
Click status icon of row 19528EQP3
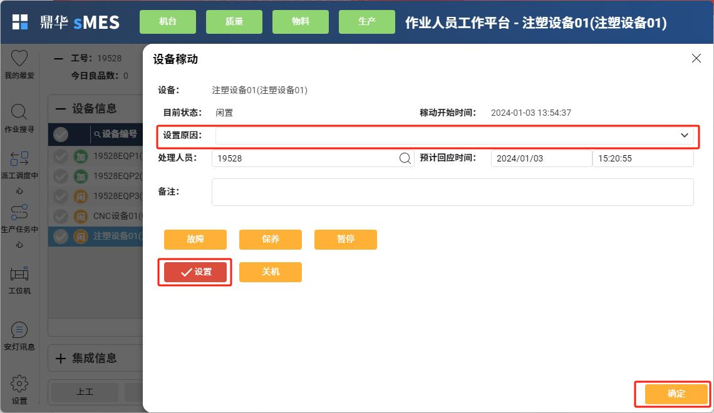81,196
